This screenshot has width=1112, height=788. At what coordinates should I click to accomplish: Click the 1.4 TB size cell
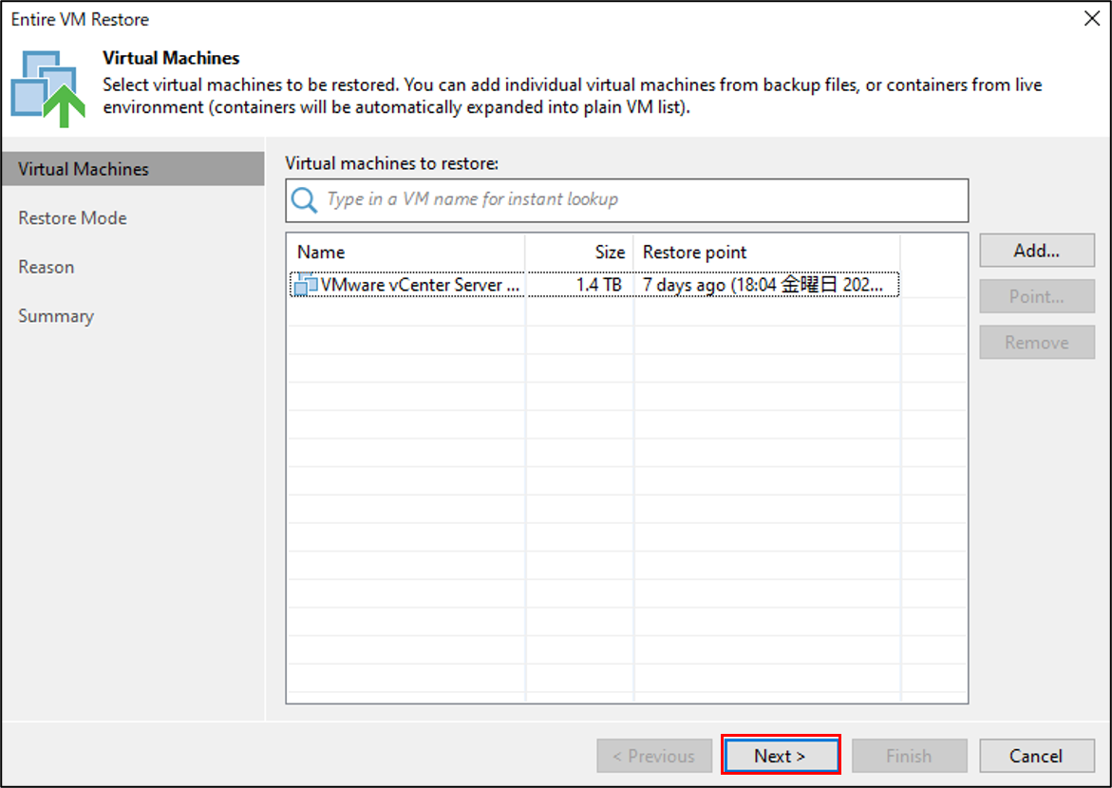598,285
